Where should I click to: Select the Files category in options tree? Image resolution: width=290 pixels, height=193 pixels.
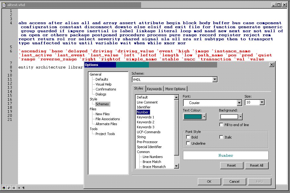[x=93, y=109]
